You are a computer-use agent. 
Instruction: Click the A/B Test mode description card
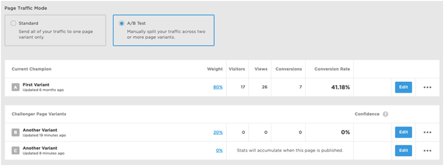point(164,30)
